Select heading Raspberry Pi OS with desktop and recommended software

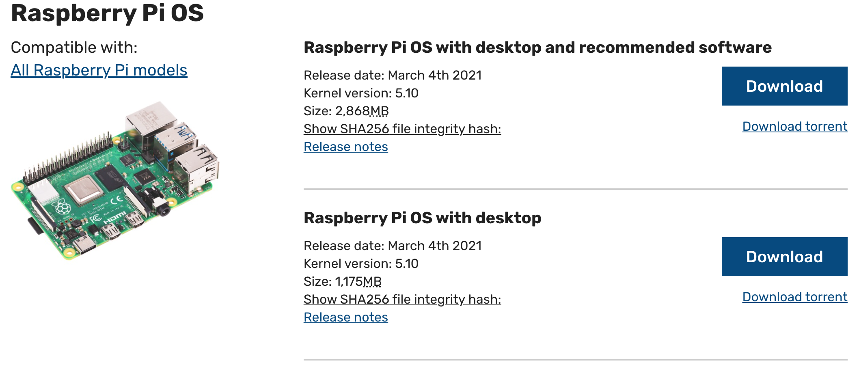pos(537,47)
